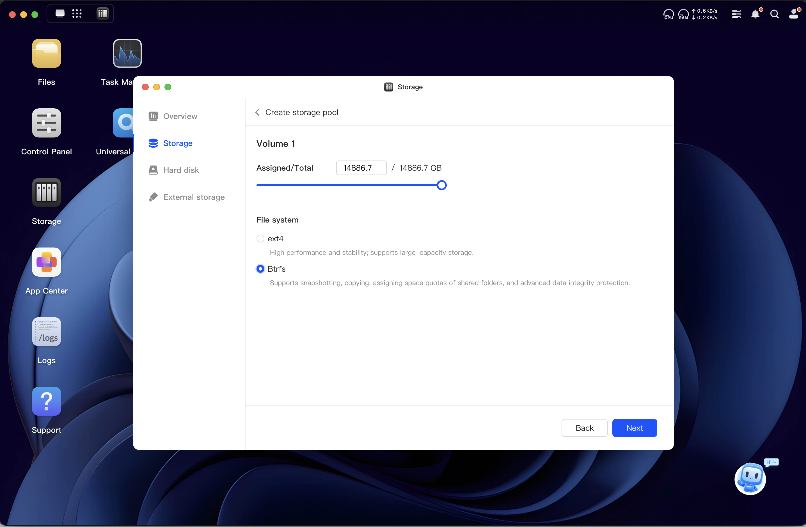
Task: Open the Storage desktop icon
Action: 46,193
